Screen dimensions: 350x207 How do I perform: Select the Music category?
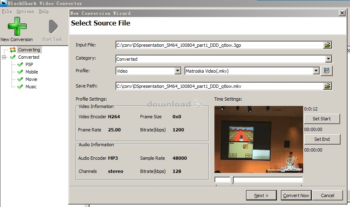(x=31, y=87)
